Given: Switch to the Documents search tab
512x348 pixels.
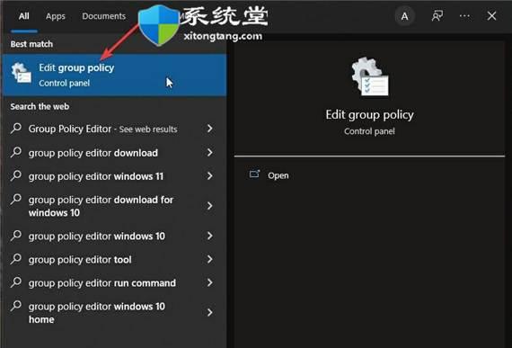Looking at the screenshot, I should [x=104, y=16].
